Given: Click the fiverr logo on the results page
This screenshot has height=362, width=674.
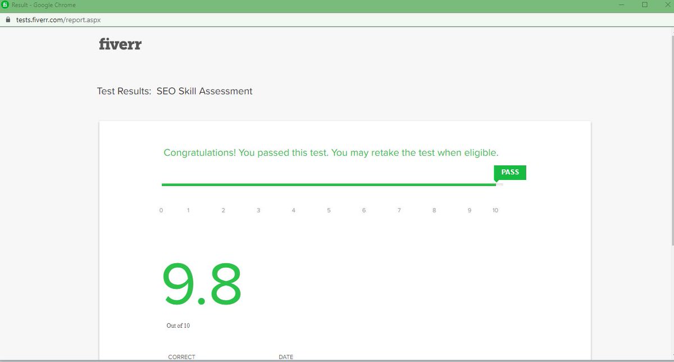Looking at the screenshot, I should [120, 44].
